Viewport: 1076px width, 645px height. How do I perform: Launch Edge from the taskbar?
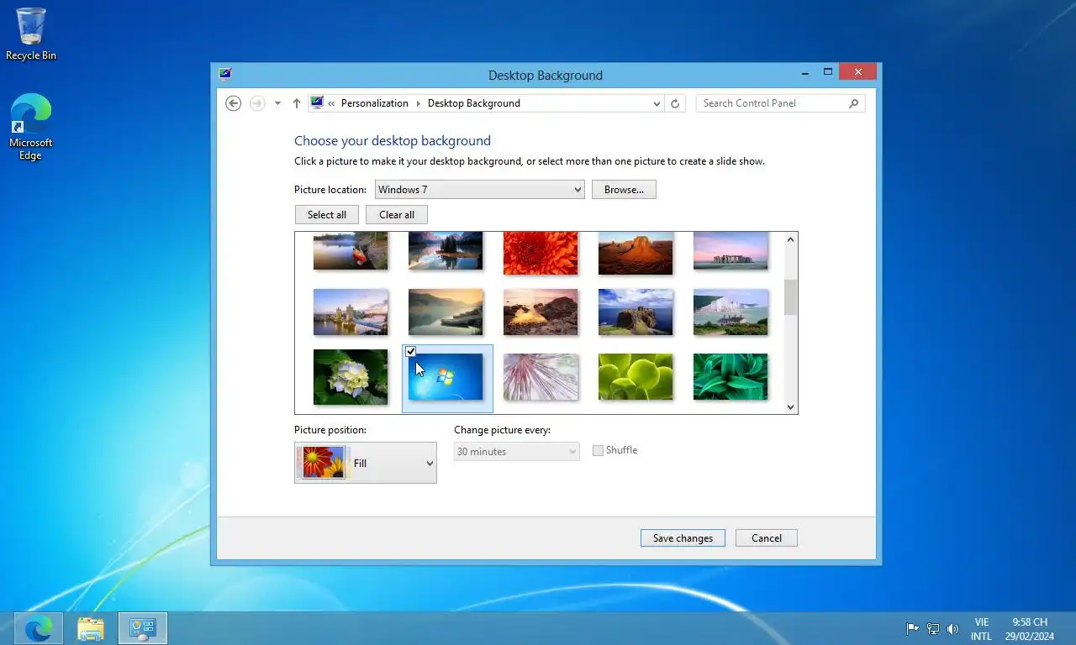tap(39, 628)
